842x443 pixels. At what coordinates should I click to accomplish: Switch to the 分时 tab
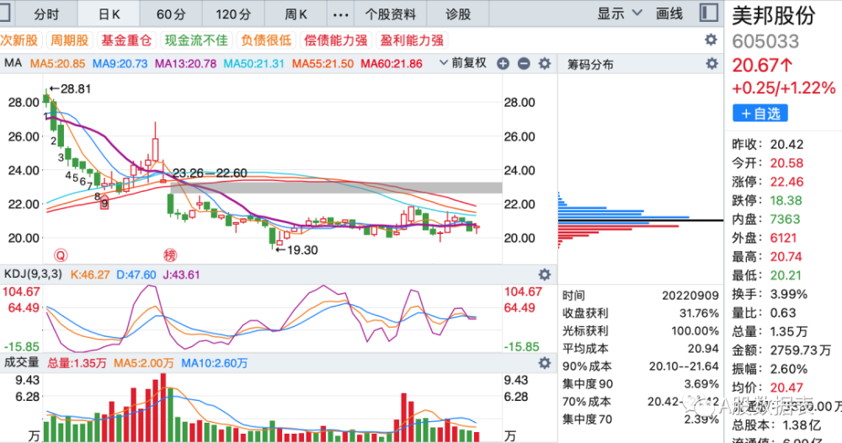(46, 14)
